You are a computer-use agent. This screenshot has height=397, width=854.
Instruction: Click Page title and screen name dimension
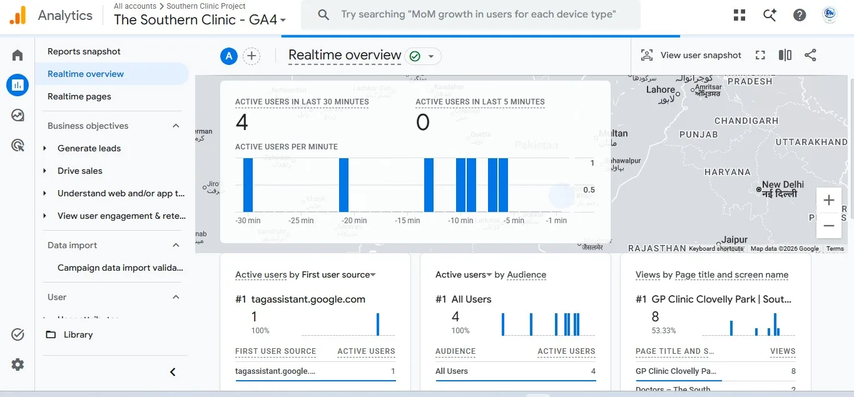coord(732,274)
